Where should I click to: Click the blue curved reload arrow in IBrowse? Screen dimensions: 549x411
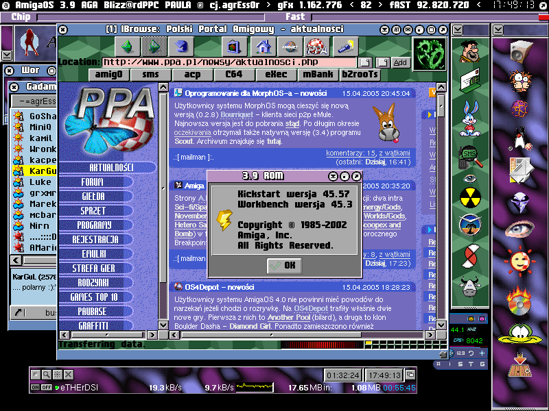(x=181, y=47)
